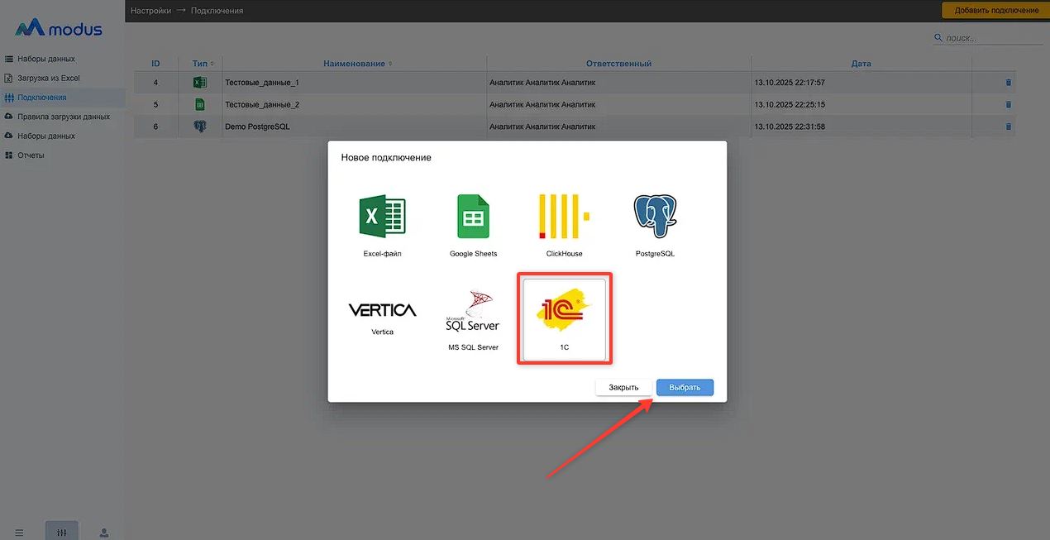Select PostgreSQL elephant icon in dialog
This screenshot has width=1050, height=540.
[x=655, y=218]
